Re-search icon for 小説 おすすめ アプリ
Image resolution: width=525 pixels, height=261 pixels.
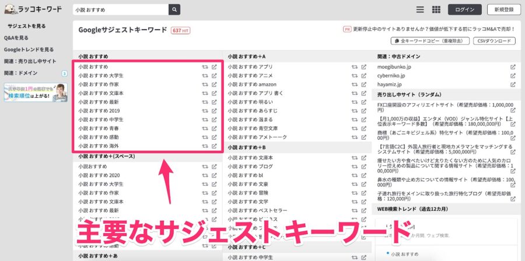pyautogui.click(x=355, y=67)
